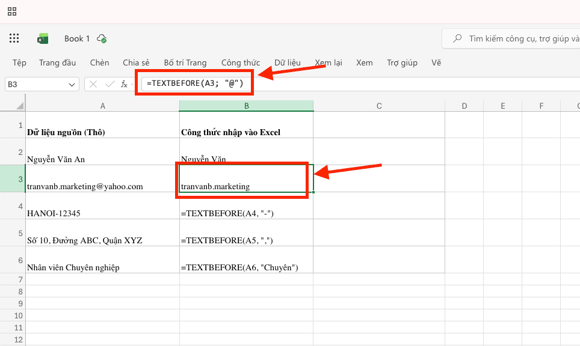Click the confirm checkmark in formula bar
The image size is (580, 346).
tap(110, 84)
